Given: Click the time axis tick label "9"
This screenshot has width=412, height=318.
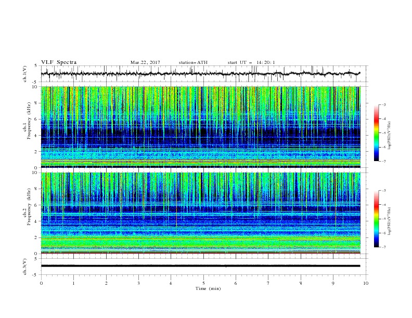Looking at the screenshot, I should click(x=333, y=283).
